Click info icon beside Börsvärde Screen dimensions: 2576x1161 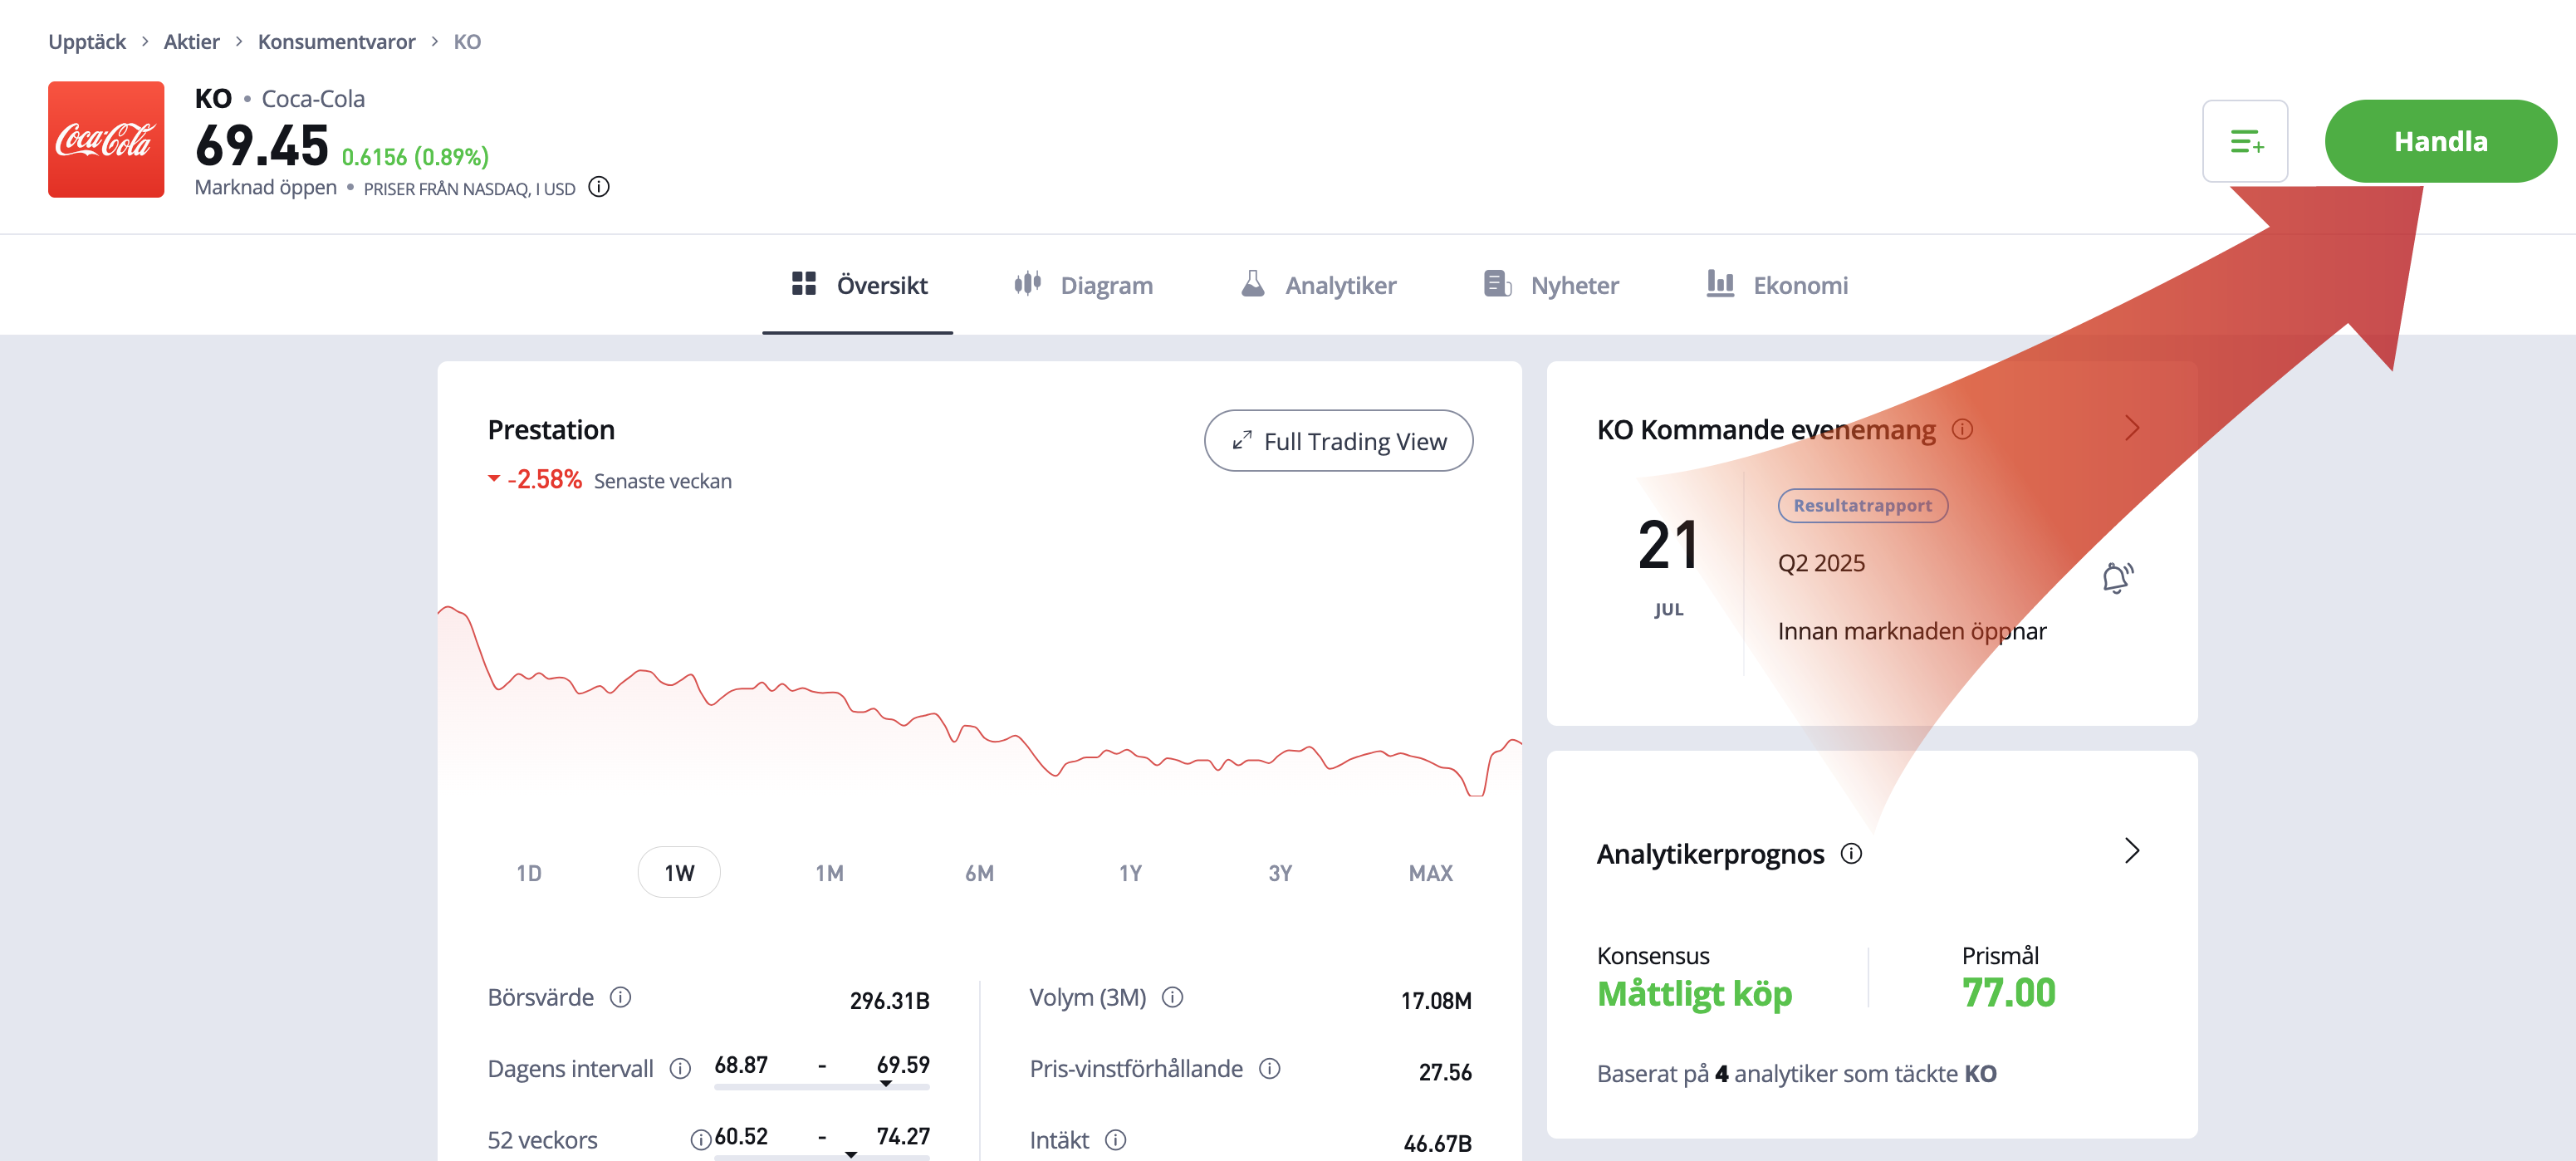pyautogui.click(x=620, y=997)
